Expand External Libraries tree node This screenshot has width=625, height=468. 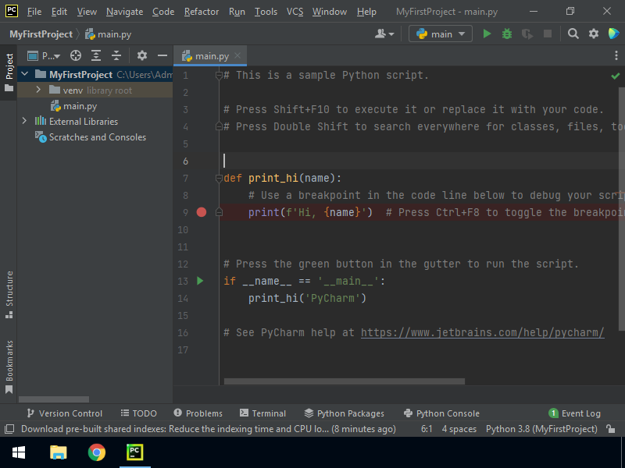25,121
